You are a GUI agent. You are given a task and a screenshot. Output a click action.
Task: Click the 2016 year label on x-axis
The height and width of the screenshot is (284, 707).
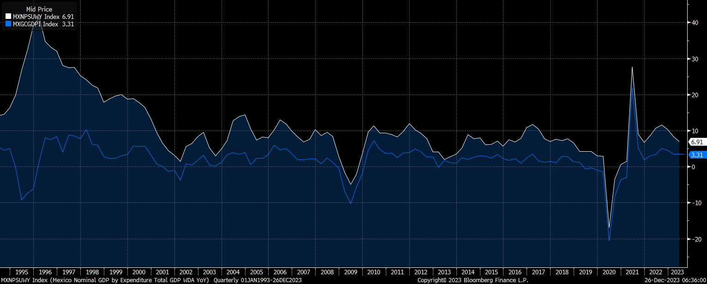pos(515,272)
